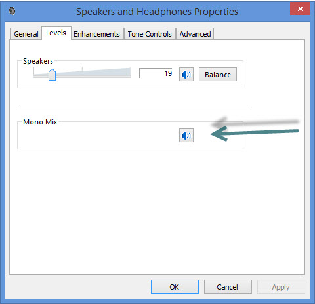Click the Speakers group label
The image size is (315, 304).
coord(38,61)
